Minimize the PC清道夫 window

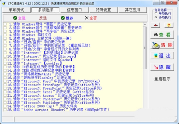click(157, 2)
